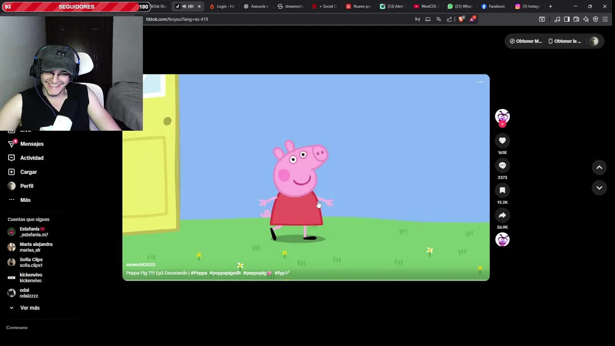615x346 pixels.
Task: Open Leo AI sparkle icon in toolbar
Action: tap(586, 19)
